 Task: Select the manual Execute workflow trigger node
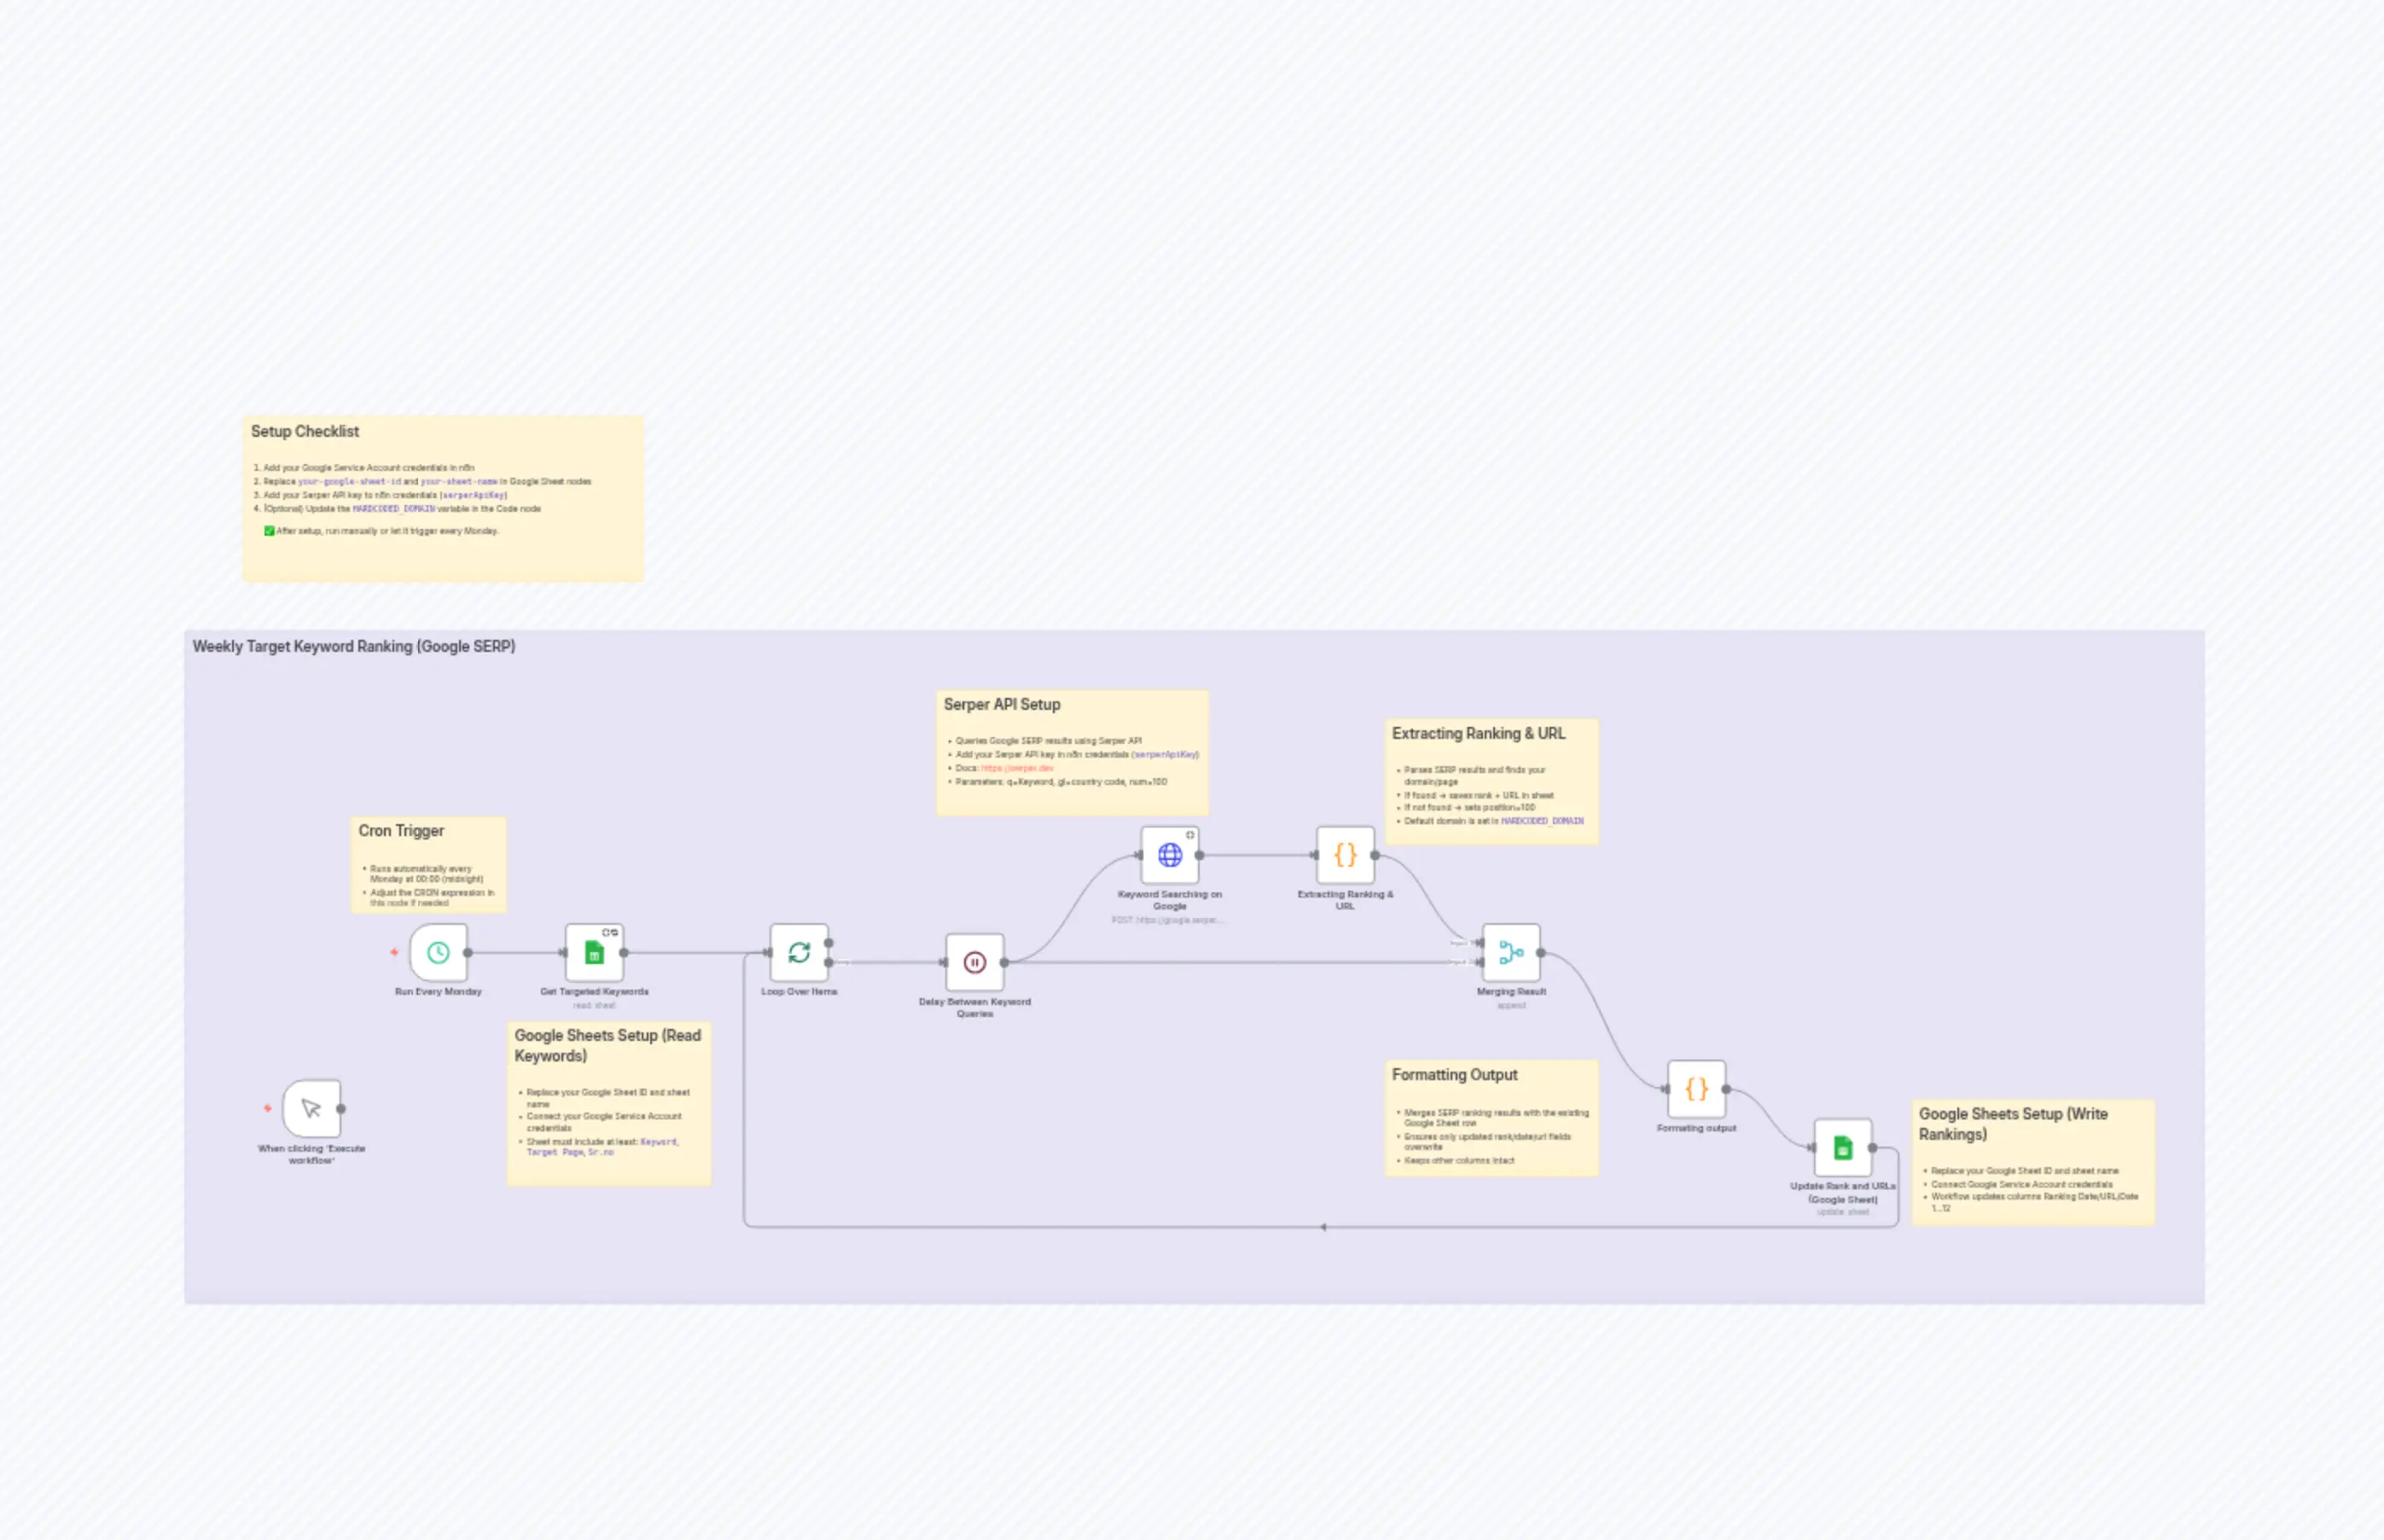[x=312, y=1110]
